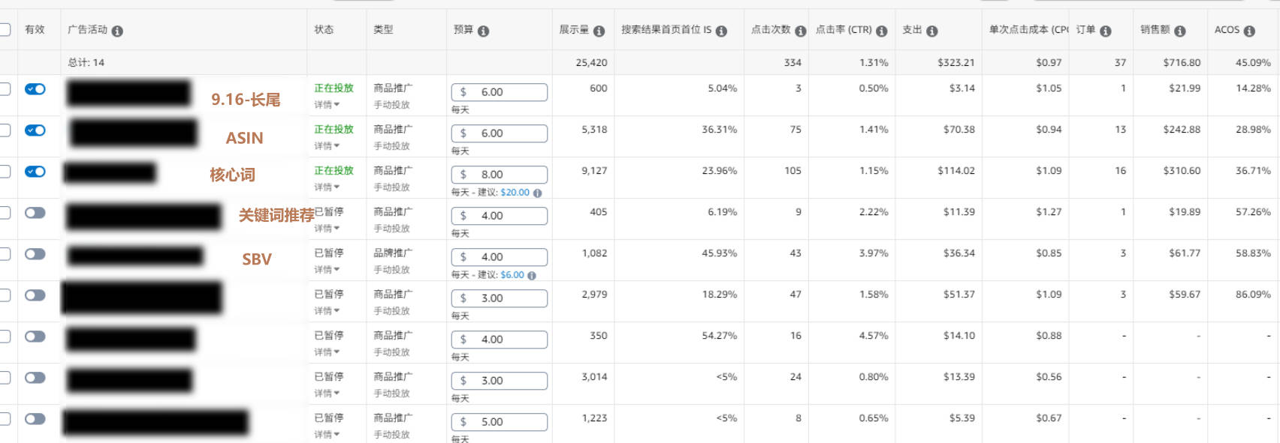The image size is (1280, 443).
Task: Apply suggested budget $6.00 link
Action: tap(512, 275)
